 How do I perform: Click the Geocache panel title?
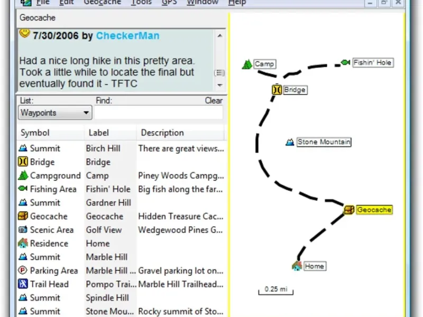[38, 18]
